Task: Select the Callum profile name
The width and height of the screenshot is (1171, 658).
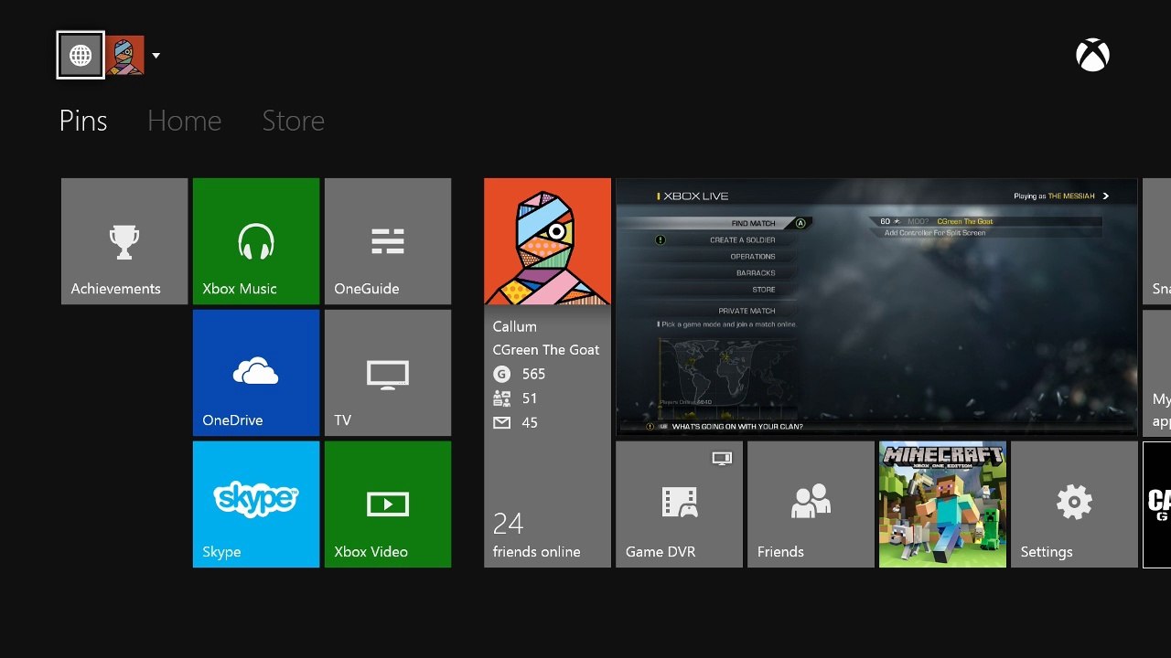Action: click(x=514, y=326)
